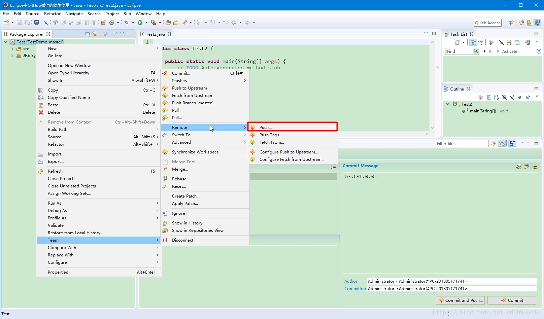Select Configure Push to Upstream... entry

tap(293, 152)
